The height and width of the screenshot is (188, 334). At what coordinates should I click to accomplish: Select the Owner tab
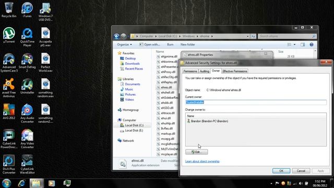(x=216, y=71)
